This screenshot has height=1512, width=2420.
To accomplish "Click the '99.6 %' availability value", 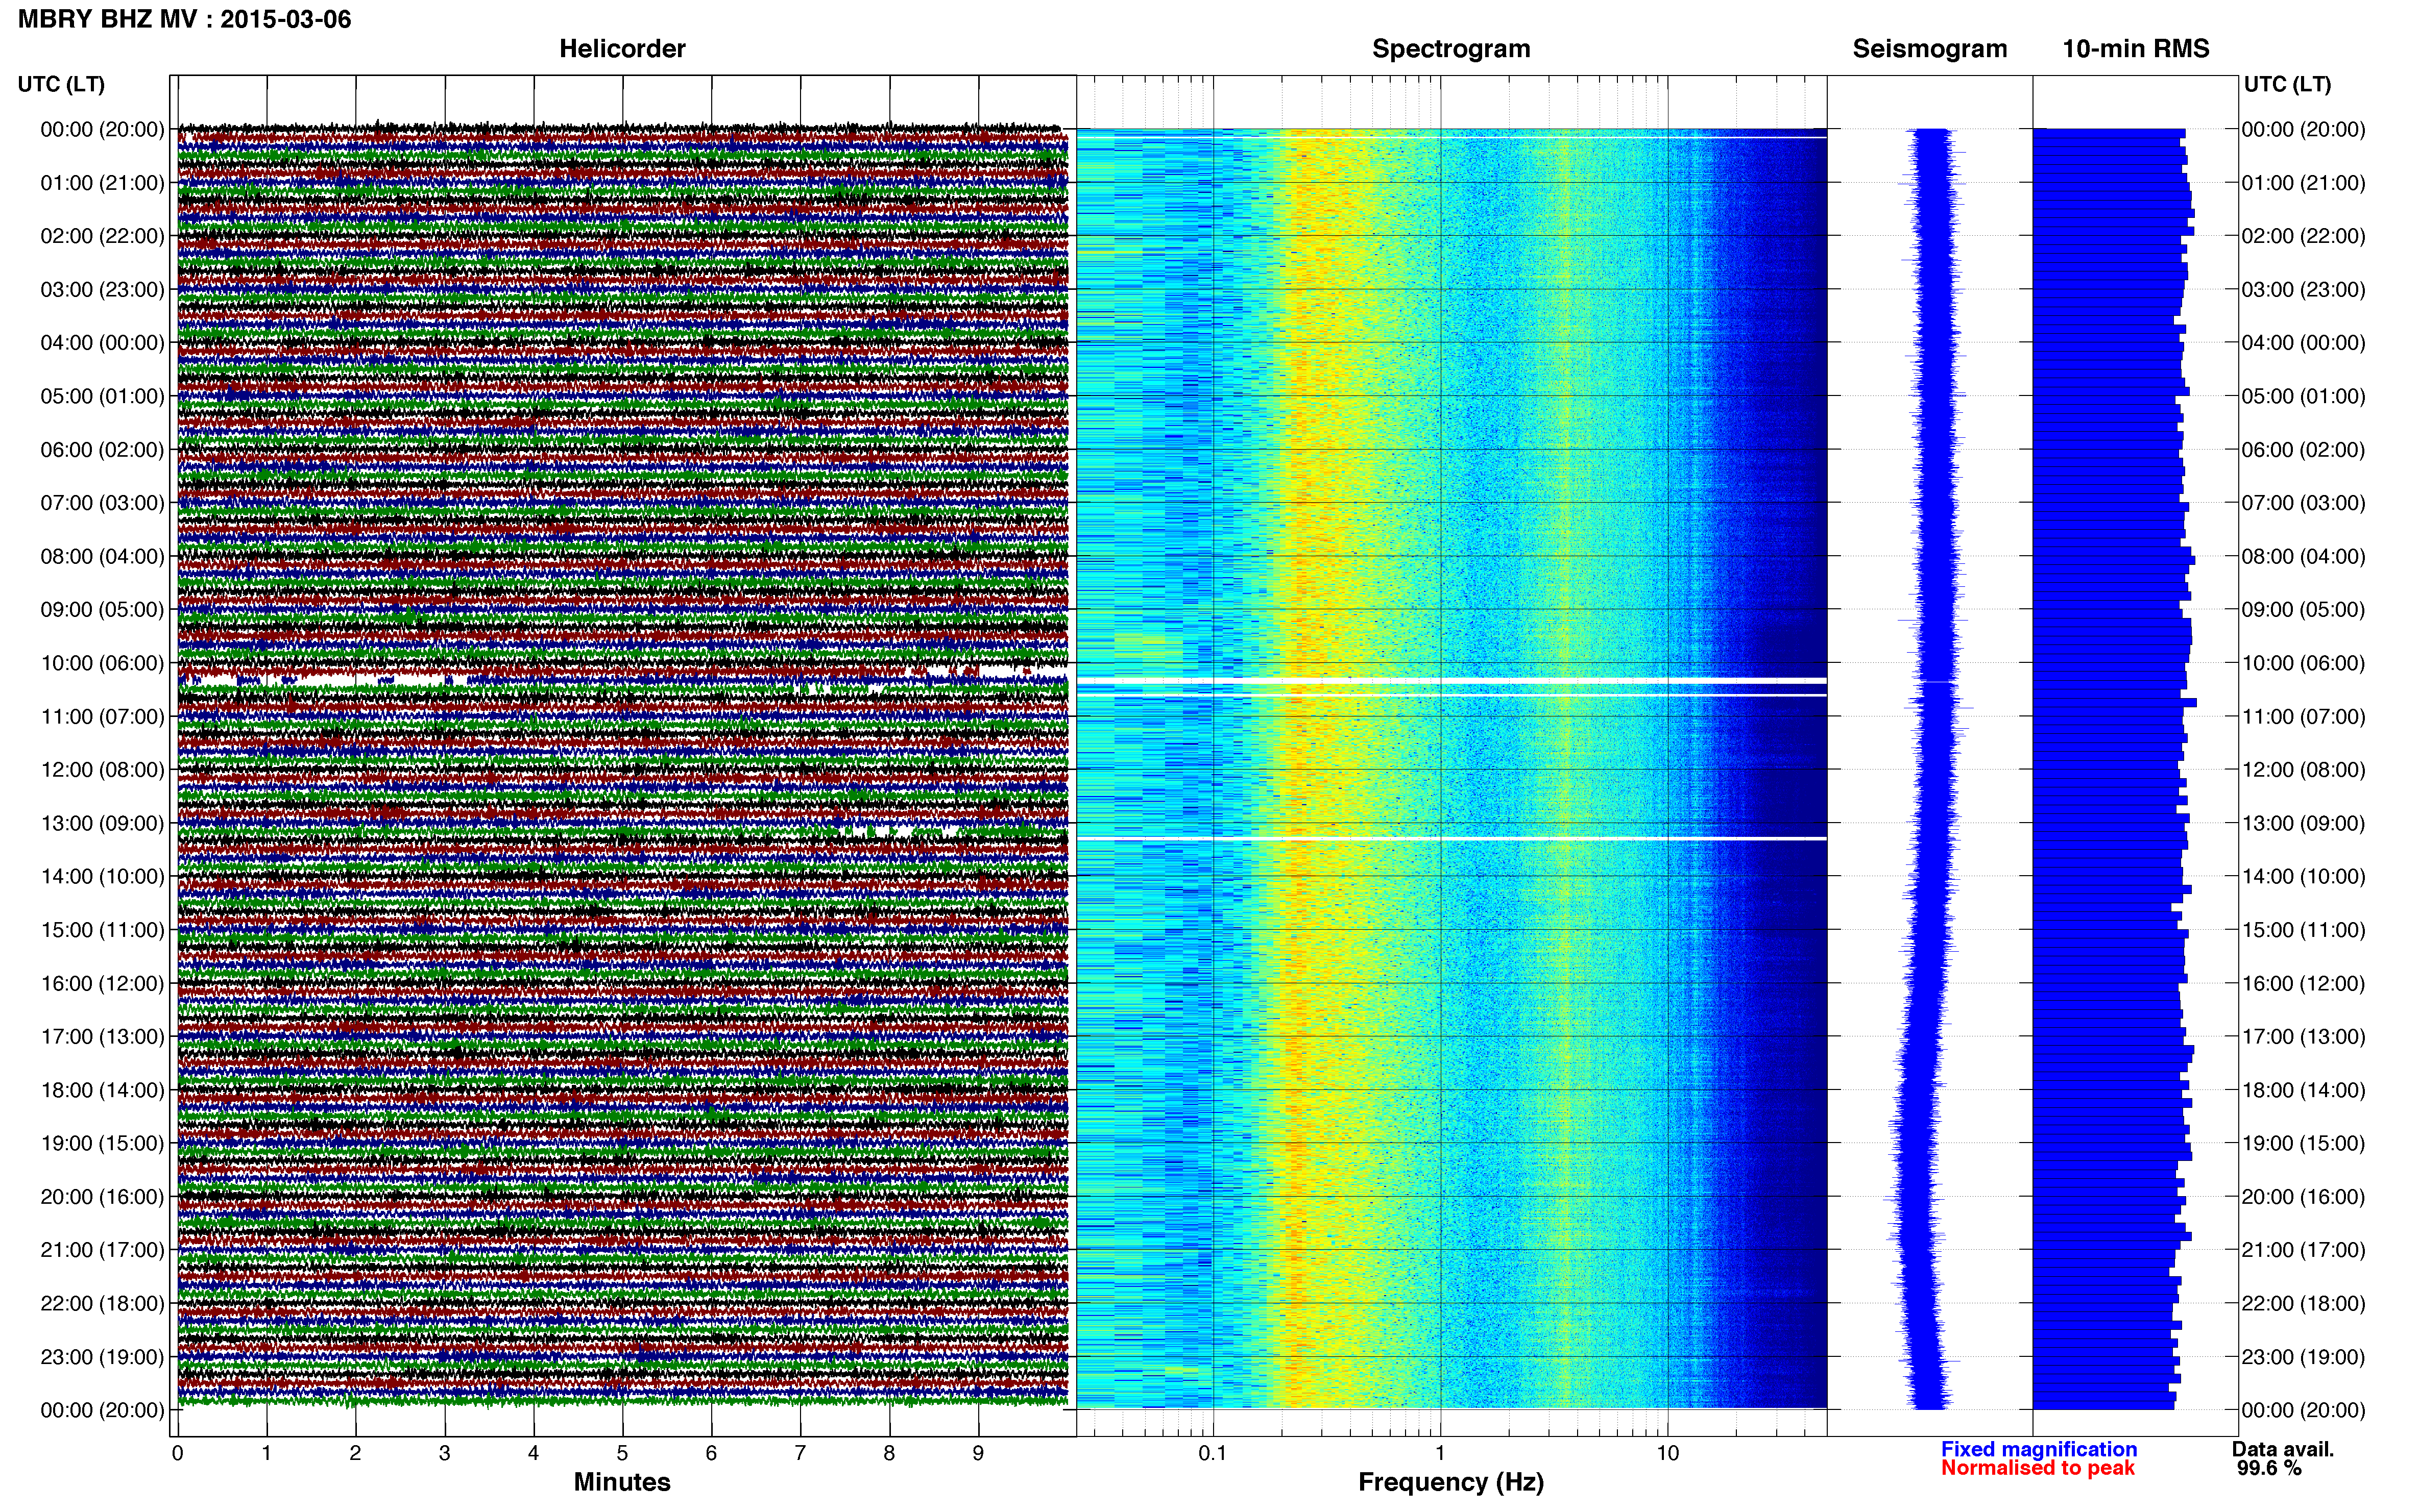I will 2269,1468.
